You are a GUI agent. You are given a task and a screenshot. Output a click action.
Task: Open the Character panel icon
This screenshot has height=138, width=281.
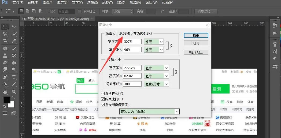(x=275, y=51)
